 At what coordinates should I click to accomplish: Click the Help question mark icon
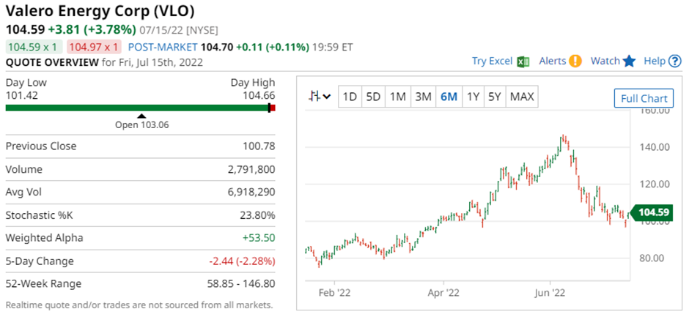674,61
